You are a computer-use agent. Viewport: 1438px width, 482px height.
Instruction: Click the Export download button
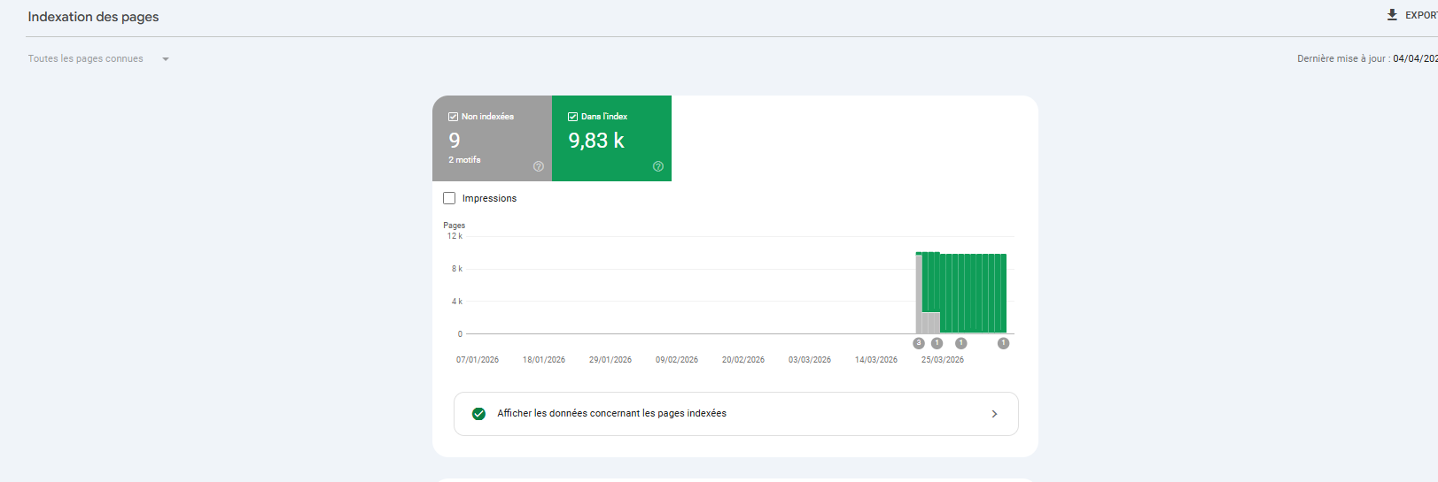1411,15
